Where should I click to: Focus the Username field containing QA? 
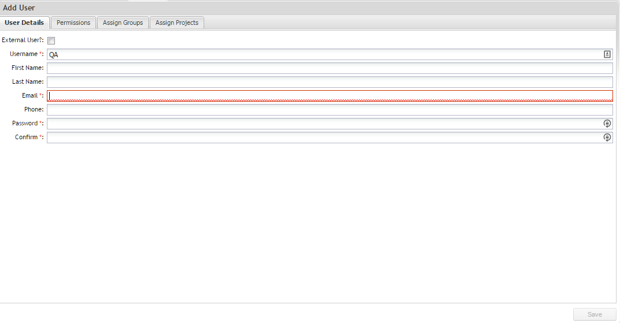(x=324, y=54)
